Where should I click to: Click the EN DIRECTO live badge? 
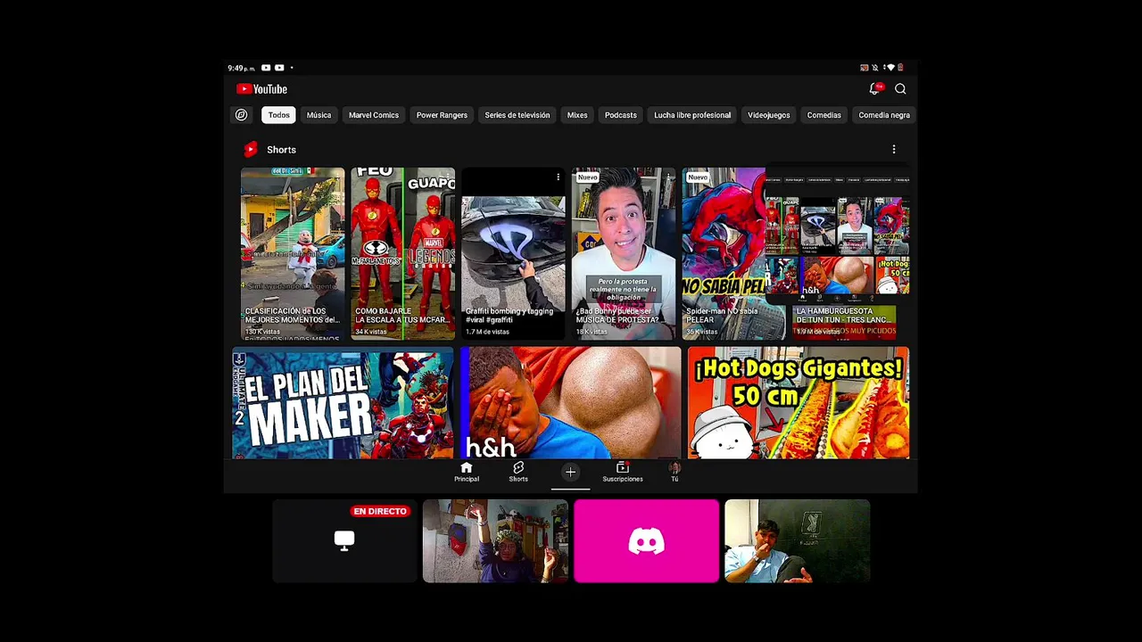[x=380, y=511]
